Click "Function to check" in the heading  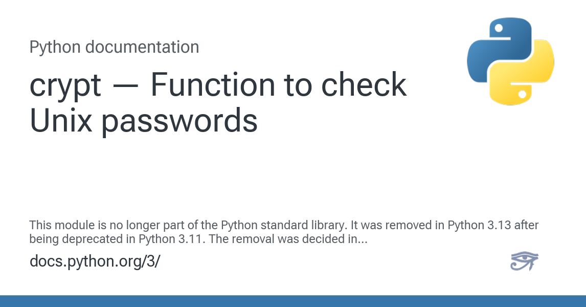(x=278, y=85)
